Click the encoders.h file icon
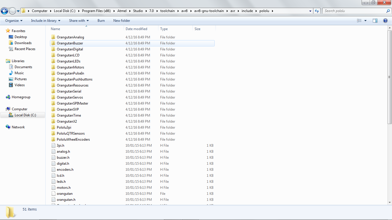The width and height of the screenshot is (392, 220). 53,170
